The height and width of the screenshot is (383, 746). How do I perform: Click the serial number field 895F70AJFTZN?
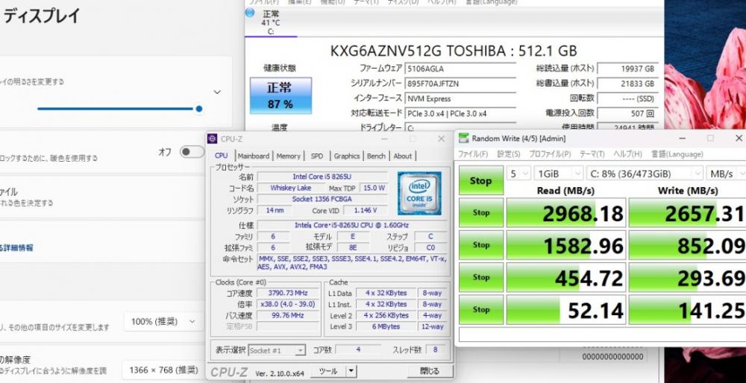click(x=460, y=83)
